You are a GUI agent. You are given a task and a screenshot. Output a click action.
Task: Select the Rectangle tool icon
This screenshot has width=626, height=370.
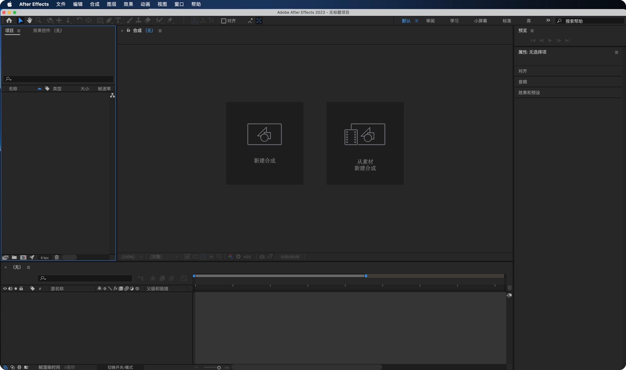[x=99, y=20]
